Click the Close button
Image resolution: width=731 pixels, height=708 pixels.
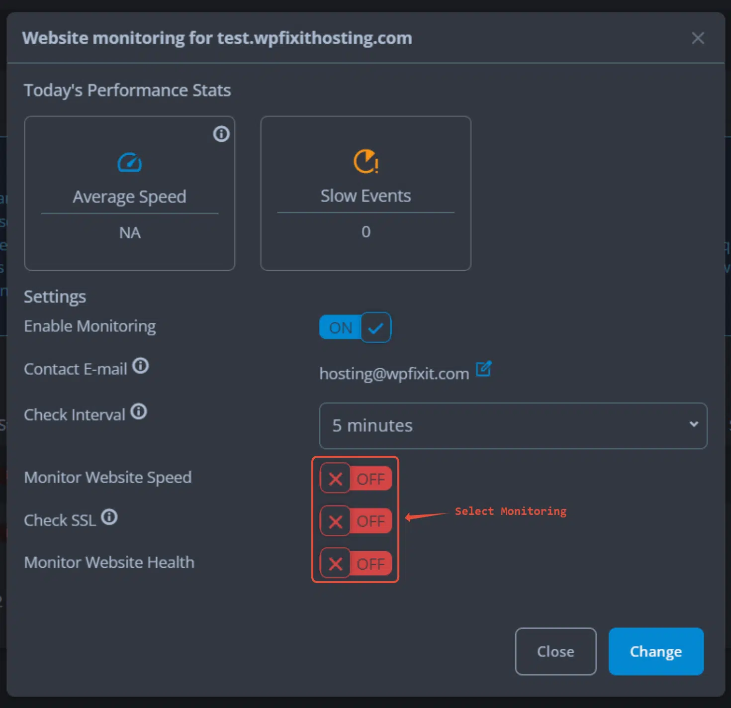[x=555, y=651]
